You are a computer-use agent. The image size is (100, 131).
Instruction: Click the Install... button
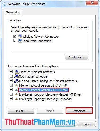(x=21, y=111)
